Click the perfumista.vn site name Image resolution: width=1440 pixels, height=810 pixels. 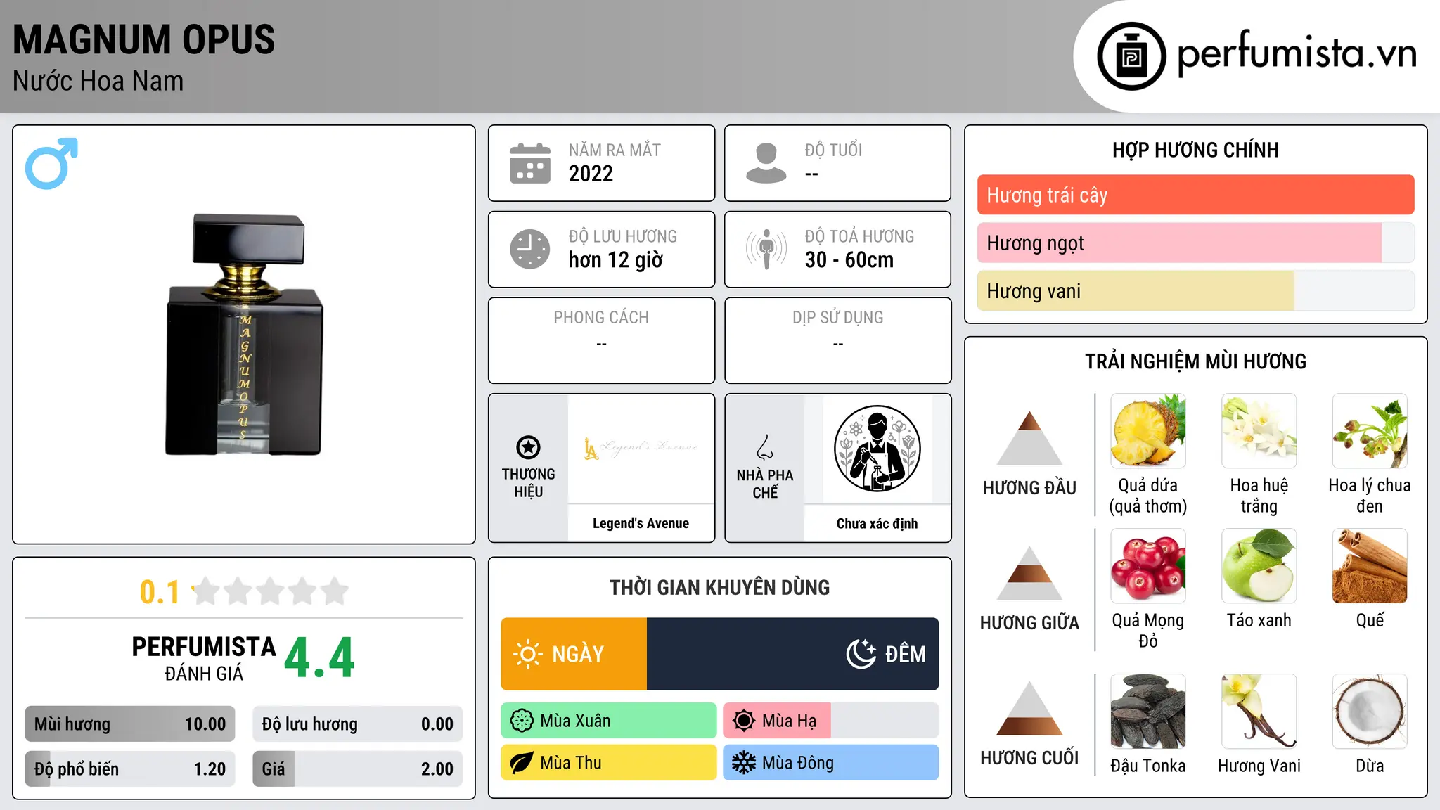pos(1297,53)
